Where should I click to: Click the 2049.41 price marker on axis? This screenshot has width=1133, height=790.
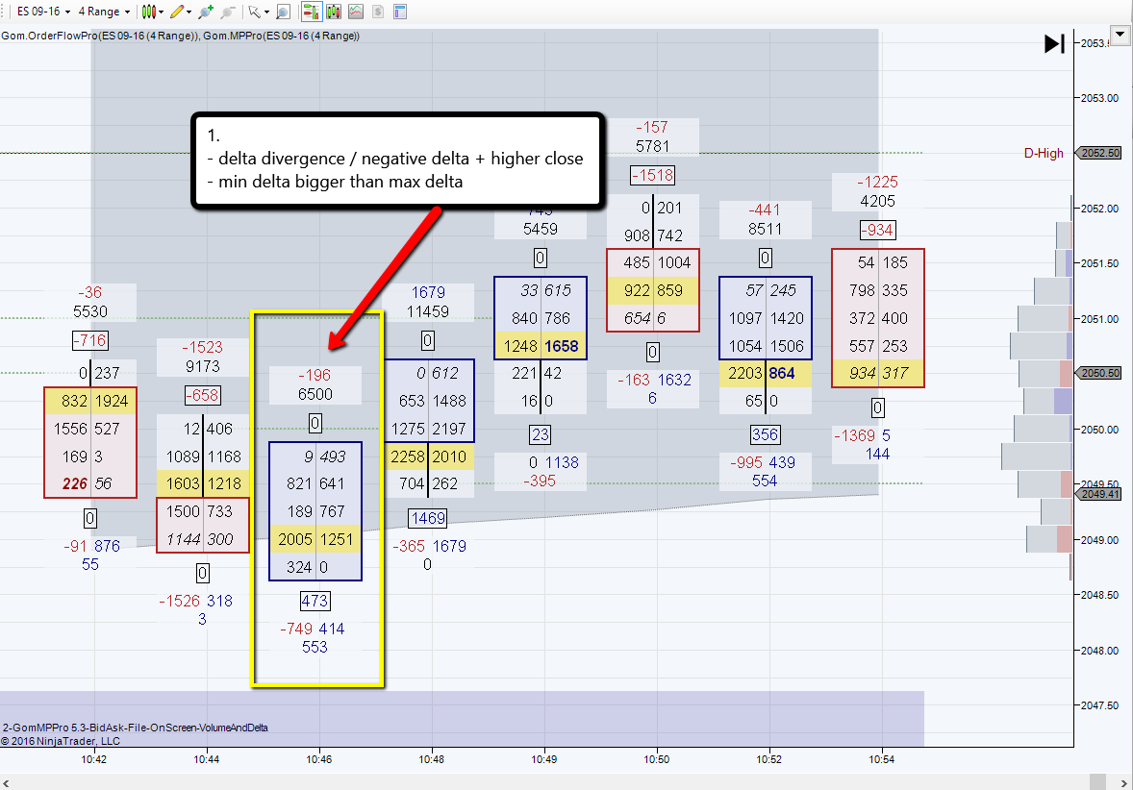pyautogui.click(x=1099, y=495)
